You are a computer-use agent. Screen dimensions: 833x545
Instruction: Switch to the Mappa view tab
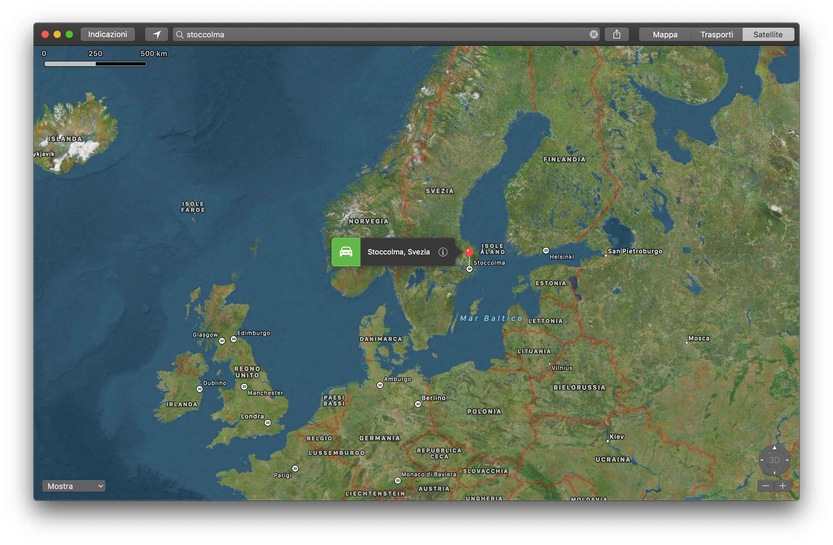665,34
